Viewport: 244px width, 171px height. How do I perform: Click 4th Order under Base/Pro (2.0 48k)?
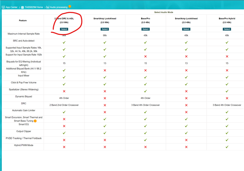[x=146, y=98]
